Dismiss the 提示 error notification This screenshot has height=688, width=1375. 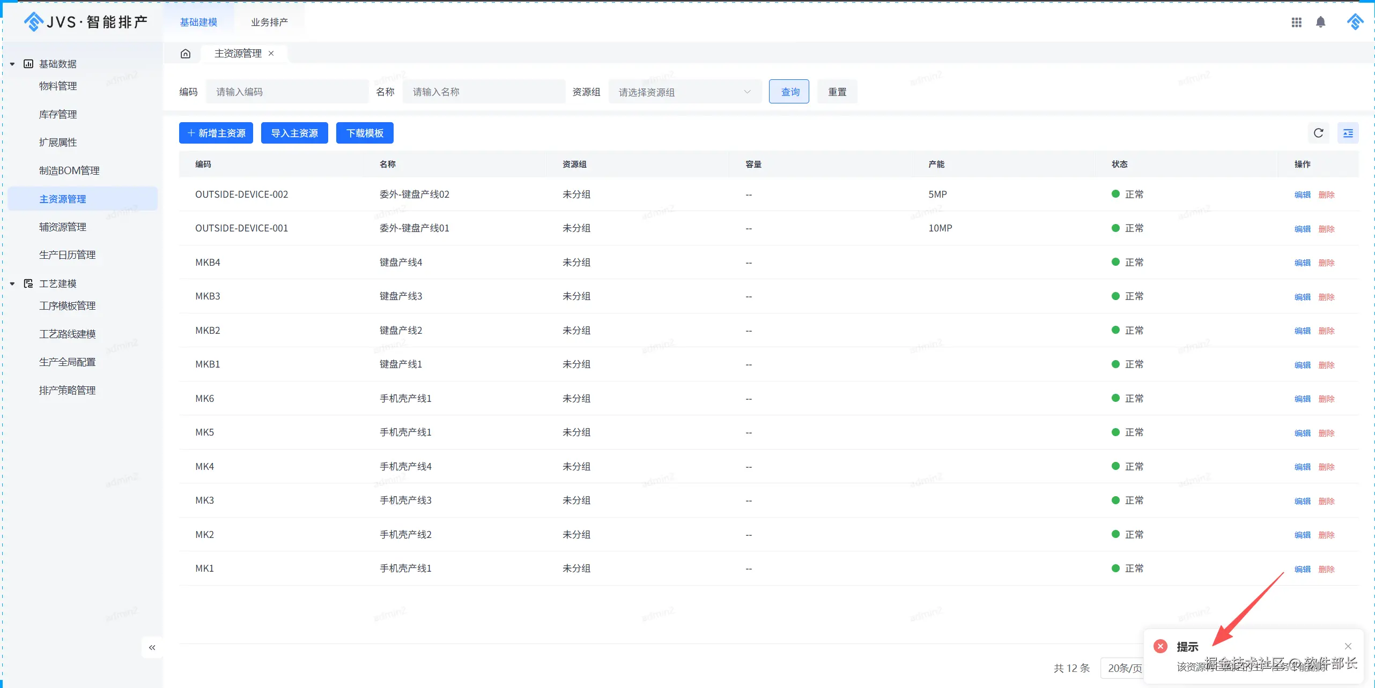pos(1348,646)
